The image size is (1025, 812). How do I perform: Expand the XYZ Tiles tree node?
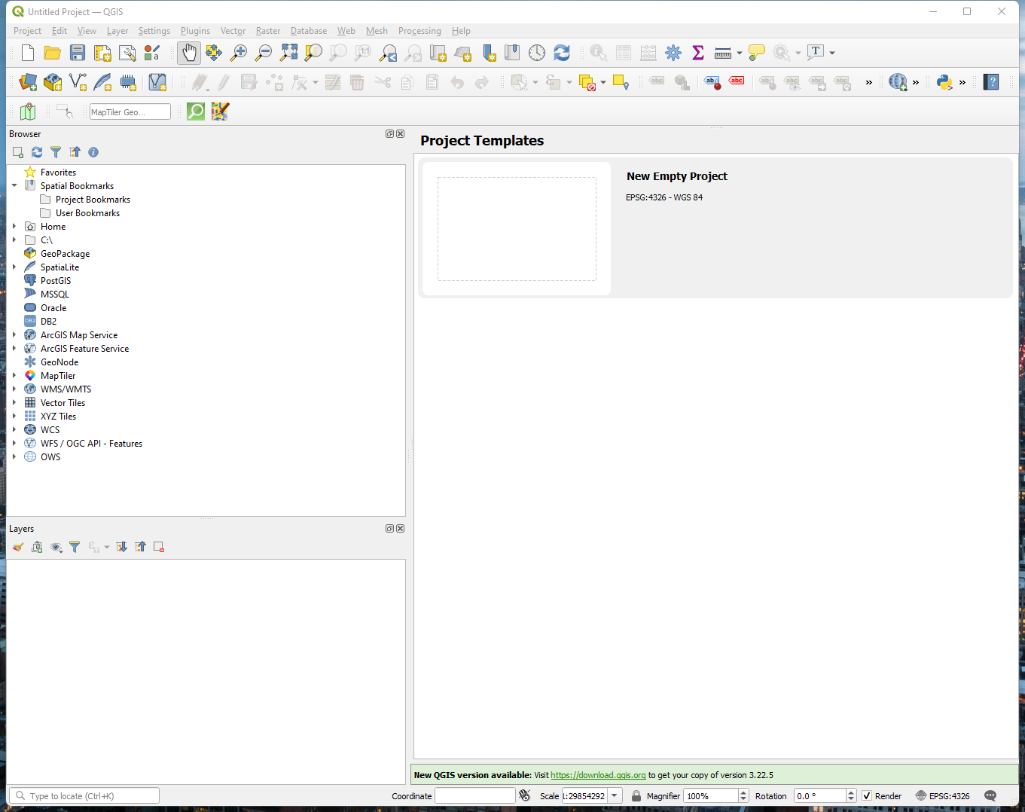coord(14,417)
